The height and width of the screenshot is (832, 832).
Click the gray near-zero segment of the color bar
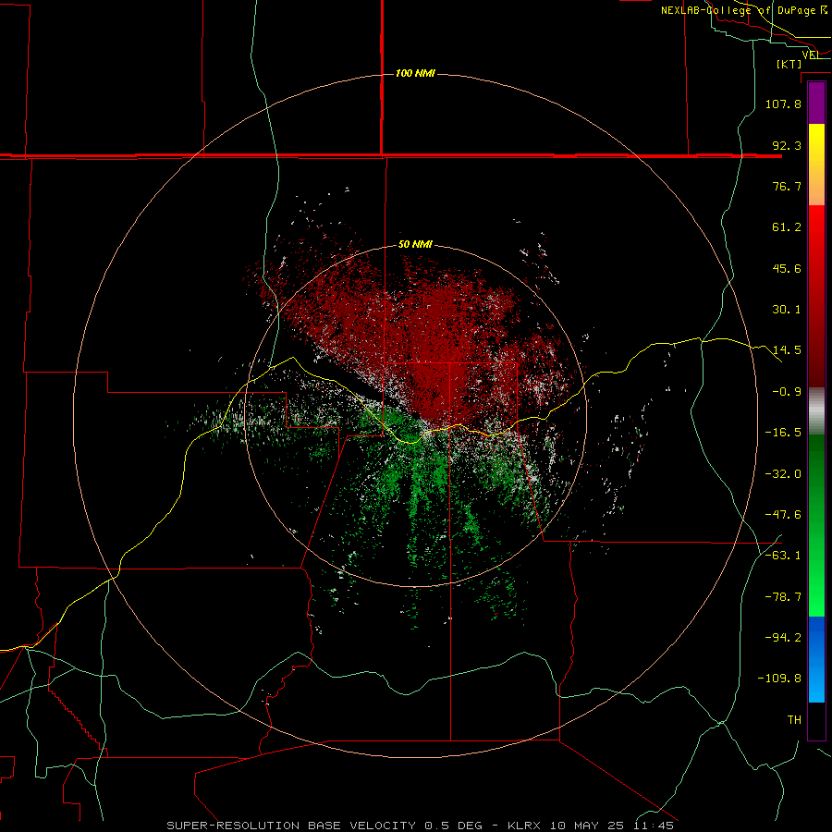click(816, 411)
